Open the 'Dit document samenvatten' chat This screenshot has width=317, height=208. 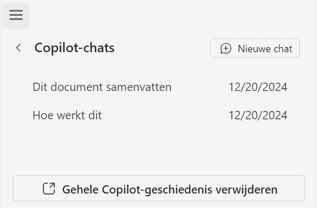coord(102,87)
